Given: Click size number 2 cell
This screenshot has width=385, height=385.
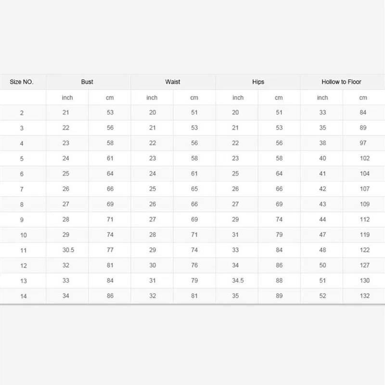Looking at the screenshot, I should (x=22, y=113).
